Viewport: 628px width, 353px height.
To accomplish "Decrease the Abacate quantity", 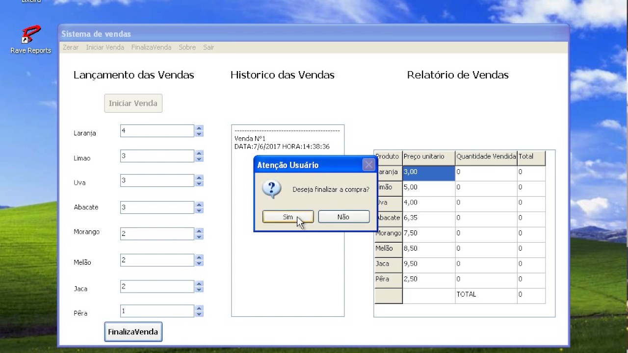I will (199, 210).
